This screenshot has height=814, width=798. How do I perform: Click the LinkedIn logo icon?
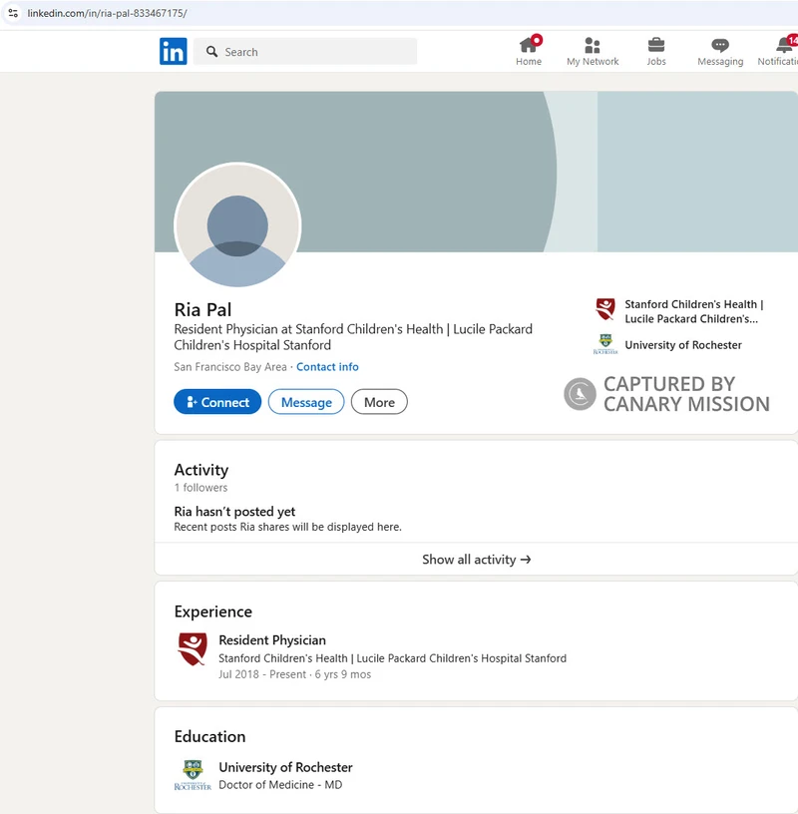click(173, 51)
